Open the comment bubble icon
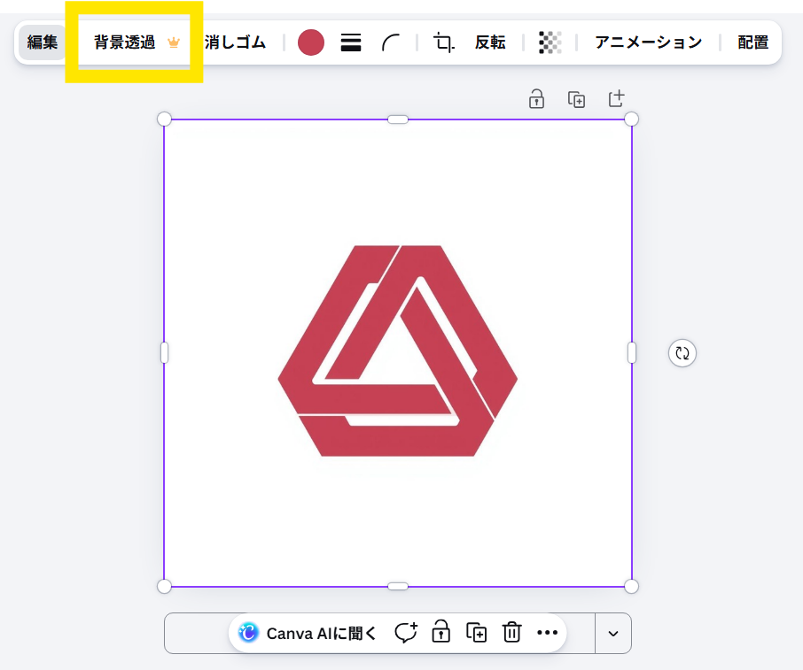The image size is (803, 670). 406,633
